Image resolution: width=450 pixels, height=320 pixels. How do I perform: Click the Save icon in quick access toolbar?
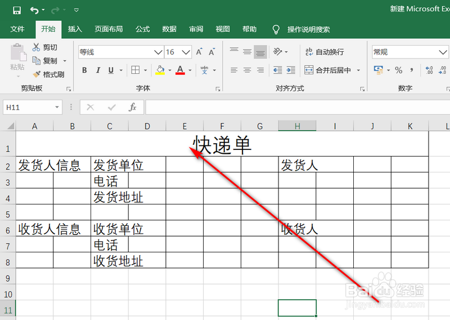(17, 10)
